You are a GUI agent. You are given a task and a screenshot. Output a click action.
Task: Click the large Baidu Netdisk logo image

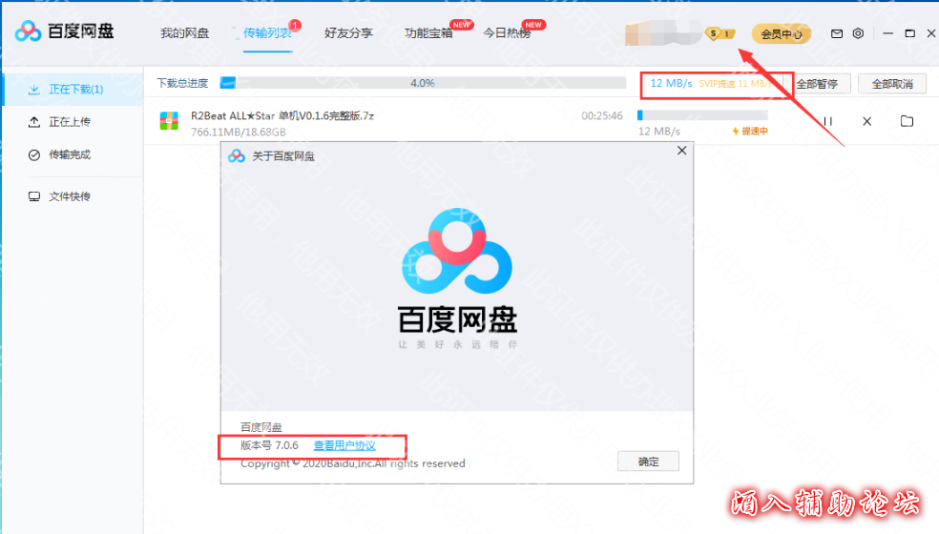pyautogui.click(x=457, y=252)
